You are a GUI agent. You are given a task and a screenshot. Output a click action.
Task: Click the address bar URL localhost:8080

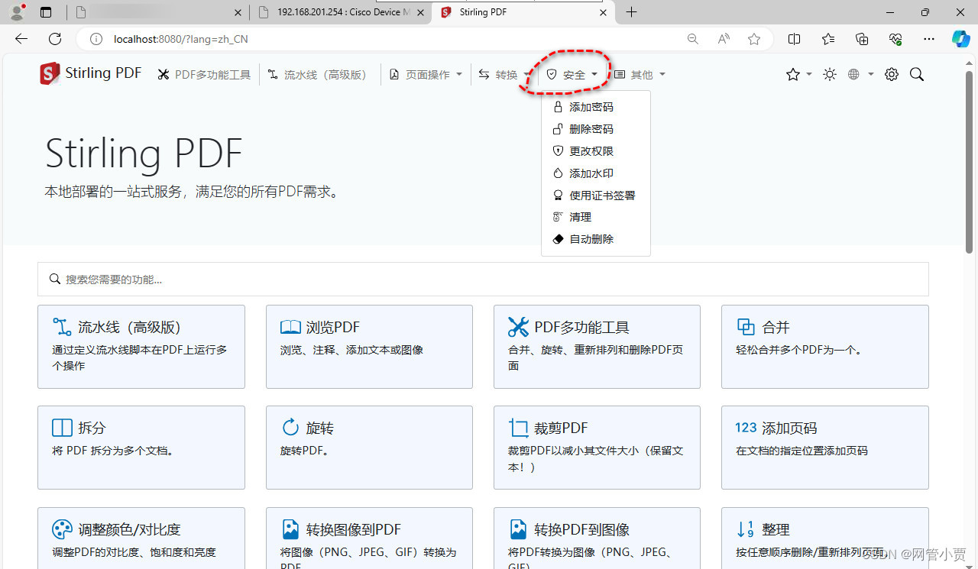point(180,39)
